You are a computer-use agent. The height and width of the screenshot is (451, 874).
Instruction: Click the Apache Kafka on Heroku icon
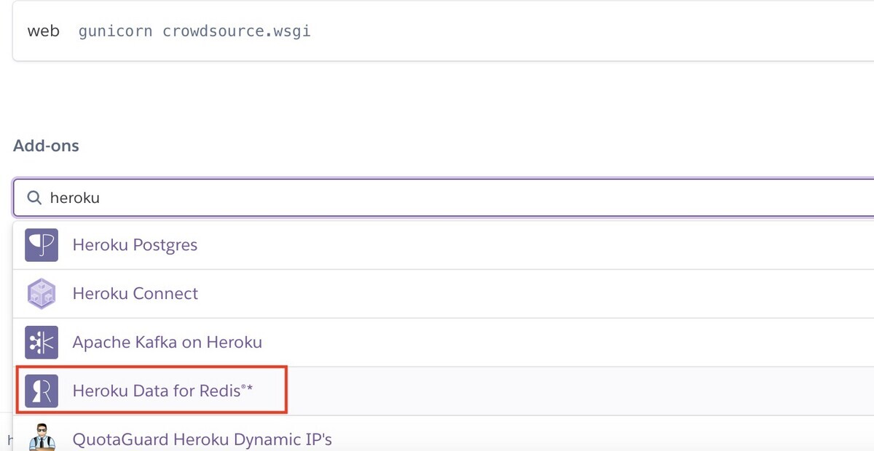click(x=41, y=342)
